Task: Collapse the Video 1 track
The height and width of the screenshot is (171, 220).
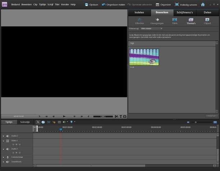Action: tap(3, 141)
